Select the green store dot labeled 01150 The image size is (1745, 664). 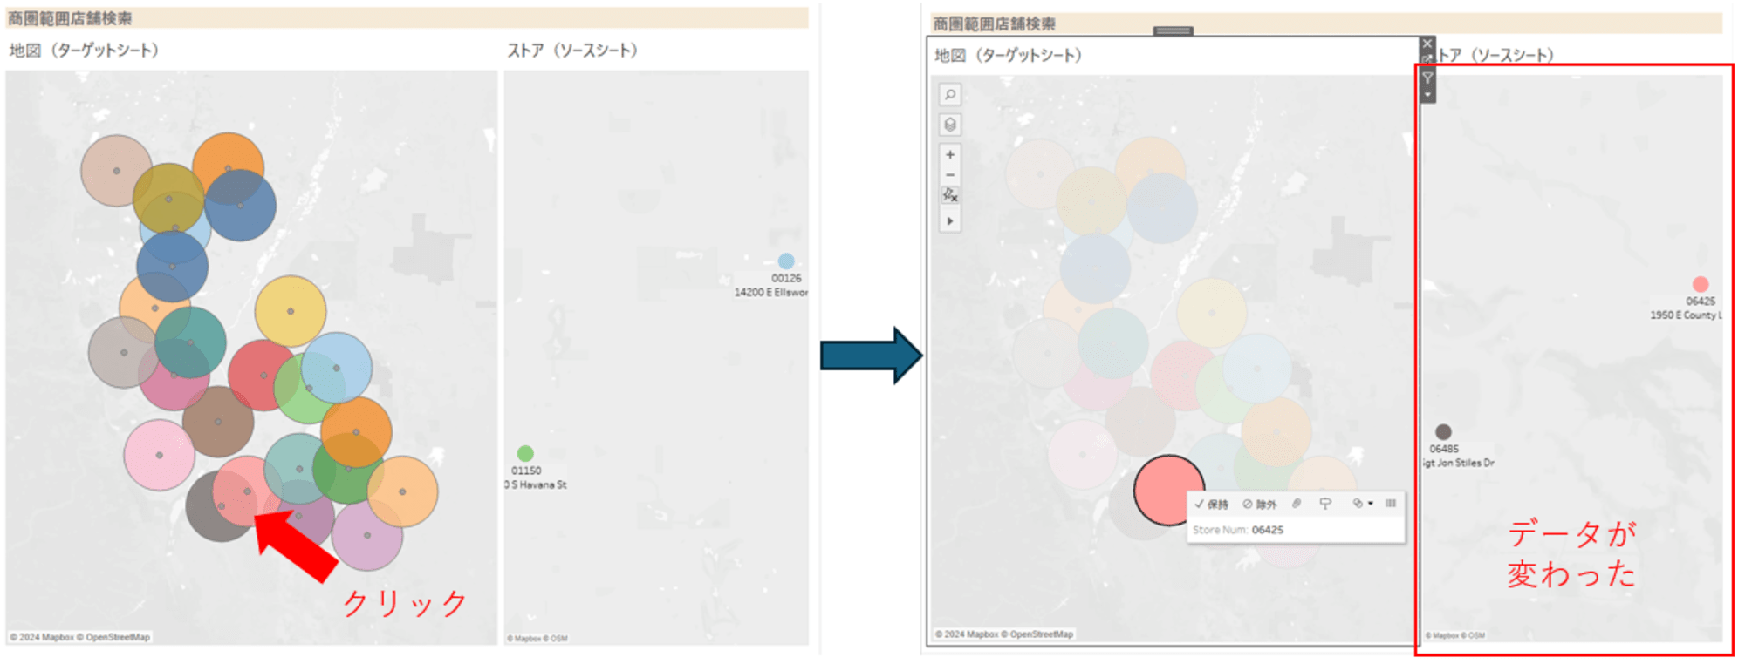pyautogui.click(x=525, y=453)
